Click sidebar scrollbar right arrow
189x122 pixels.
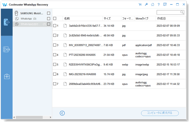pos(50,117)
